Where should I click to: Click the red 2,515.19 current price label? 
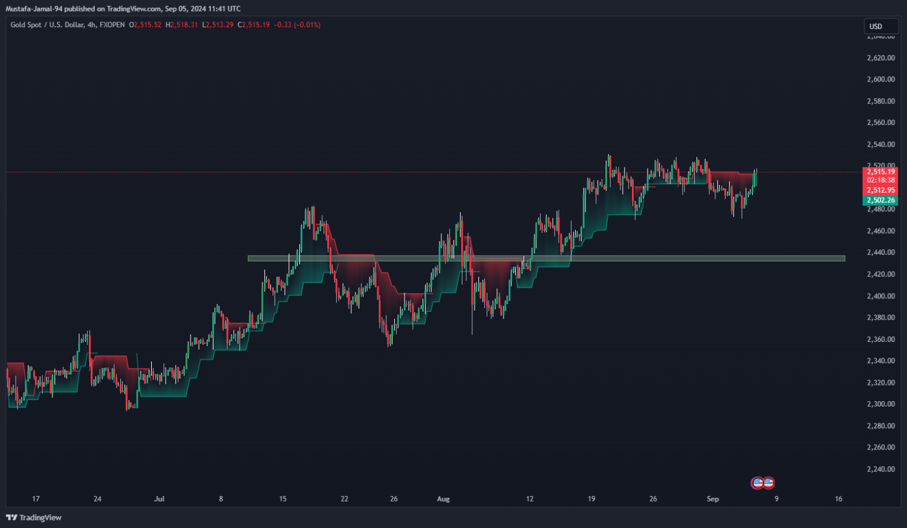pyautogui.click(x=880, y=172)
